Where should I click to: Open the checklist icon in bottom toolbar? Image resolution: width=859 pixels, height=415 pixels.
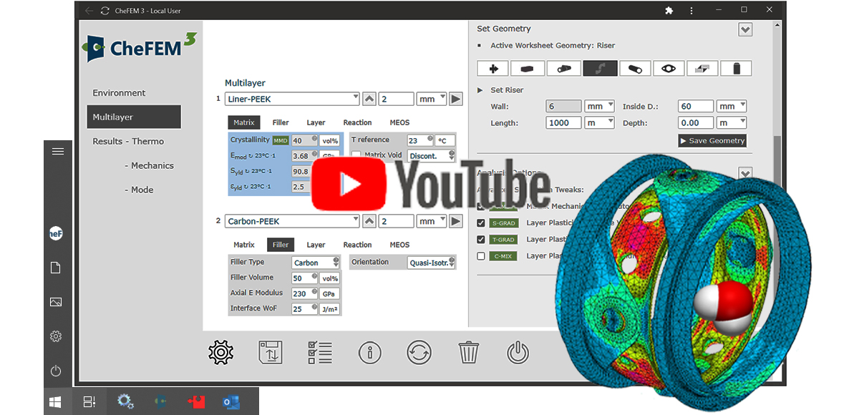pos(320,352)
